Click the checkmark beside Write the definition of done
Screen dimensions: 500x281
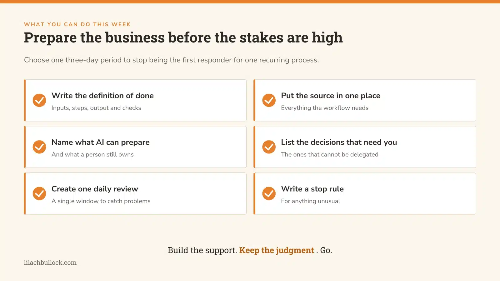tap(39, 100)
